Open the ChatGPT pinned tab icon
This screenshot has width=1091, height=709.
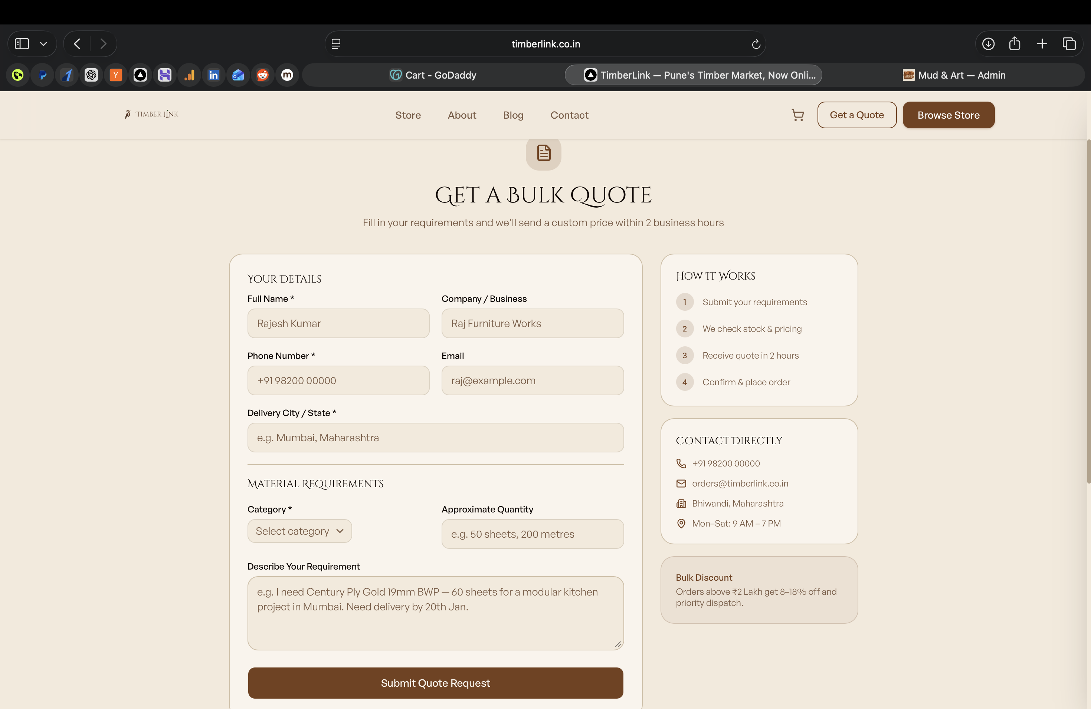91,75
